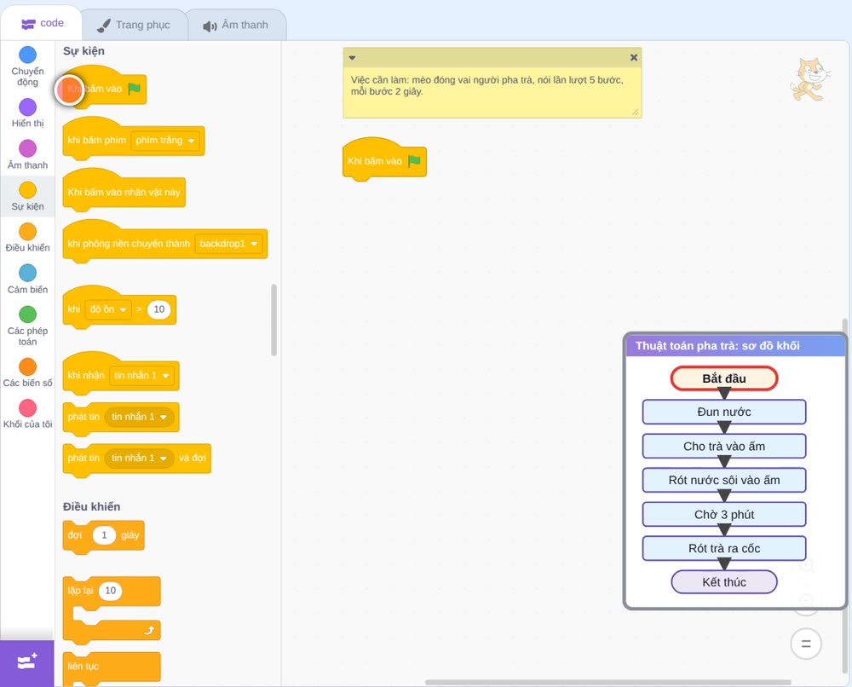Click the green flag in palette block
This screenshot has height=687, width=852.
click(134, 89)
